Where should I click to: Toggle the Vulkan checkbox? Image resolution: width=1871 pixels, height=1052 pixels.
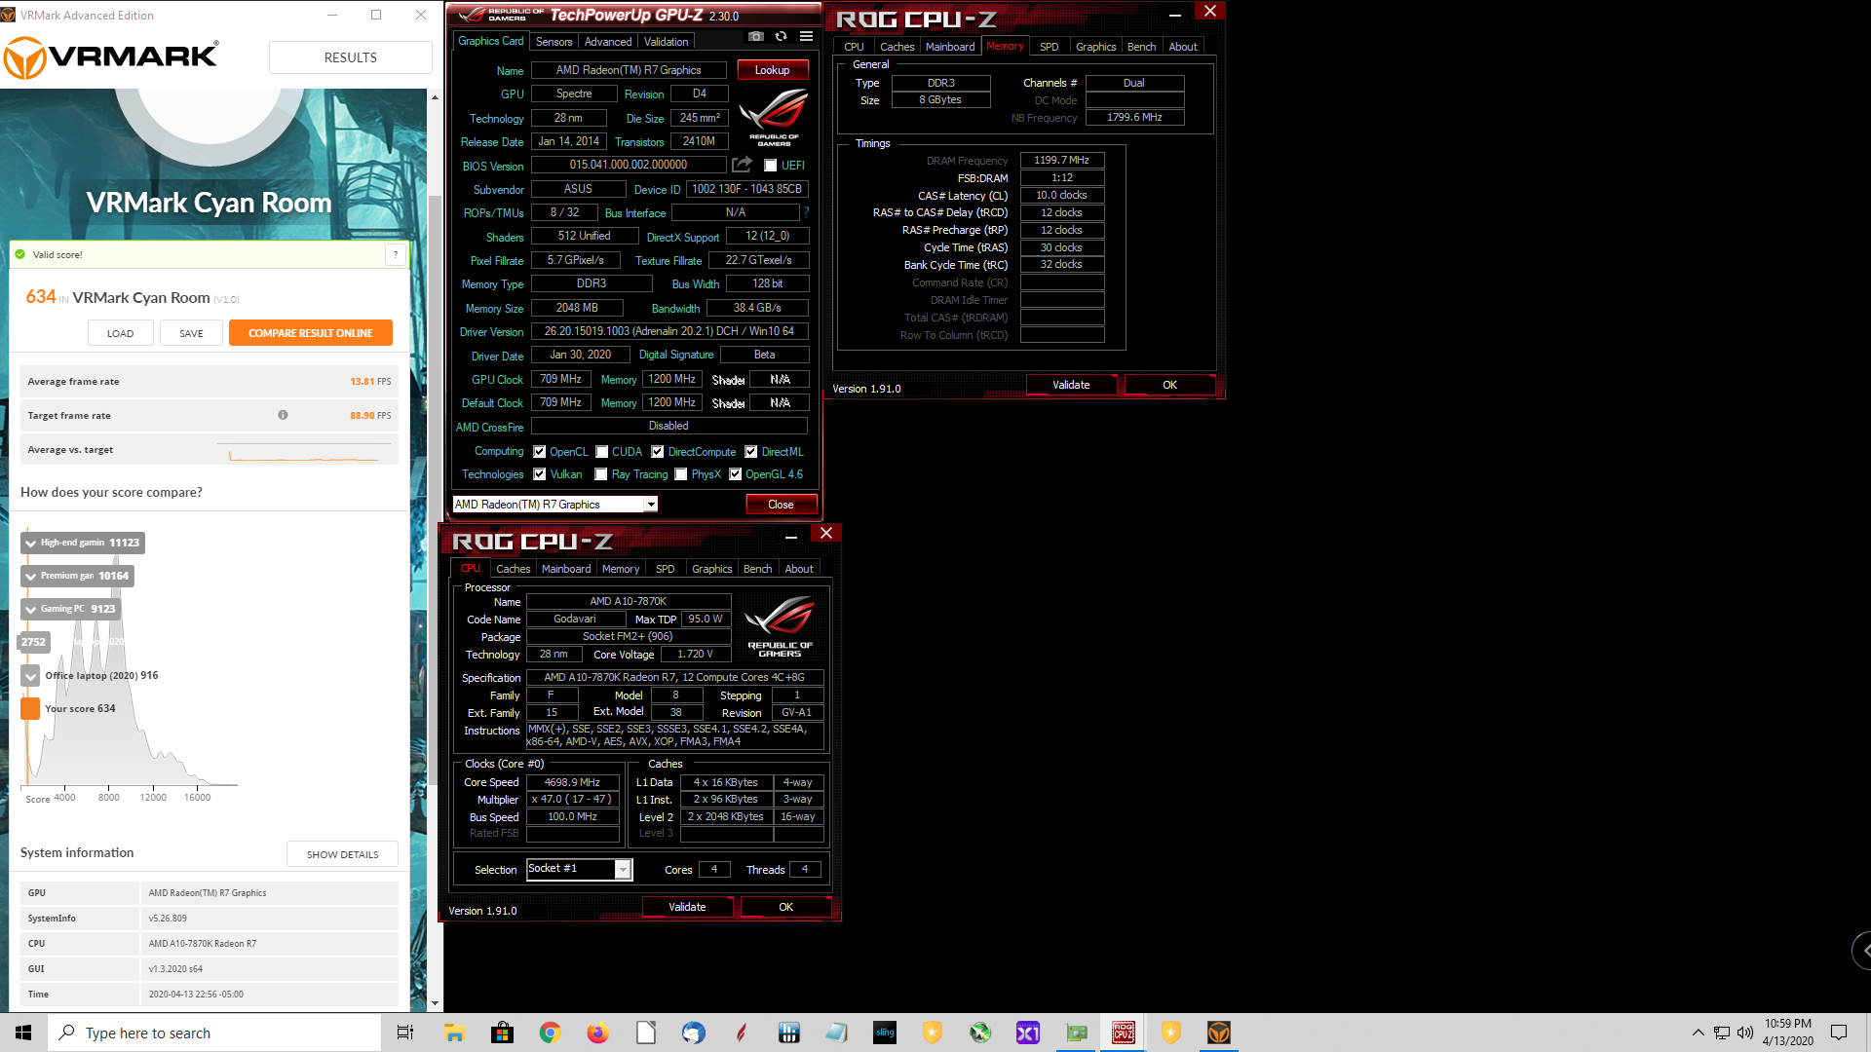point(539,474)
